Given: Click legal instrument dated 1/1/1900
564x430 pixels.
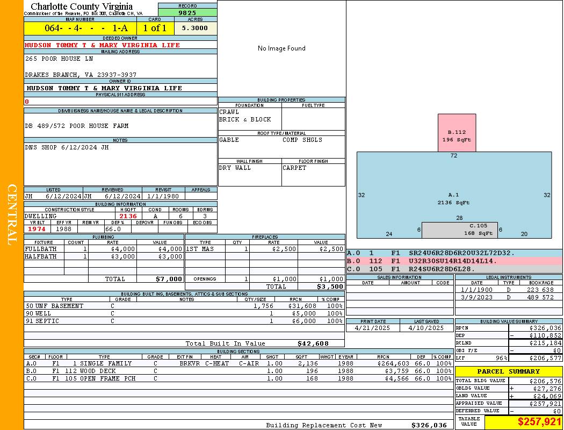Looking at the screenshot, I should (509, 290).
